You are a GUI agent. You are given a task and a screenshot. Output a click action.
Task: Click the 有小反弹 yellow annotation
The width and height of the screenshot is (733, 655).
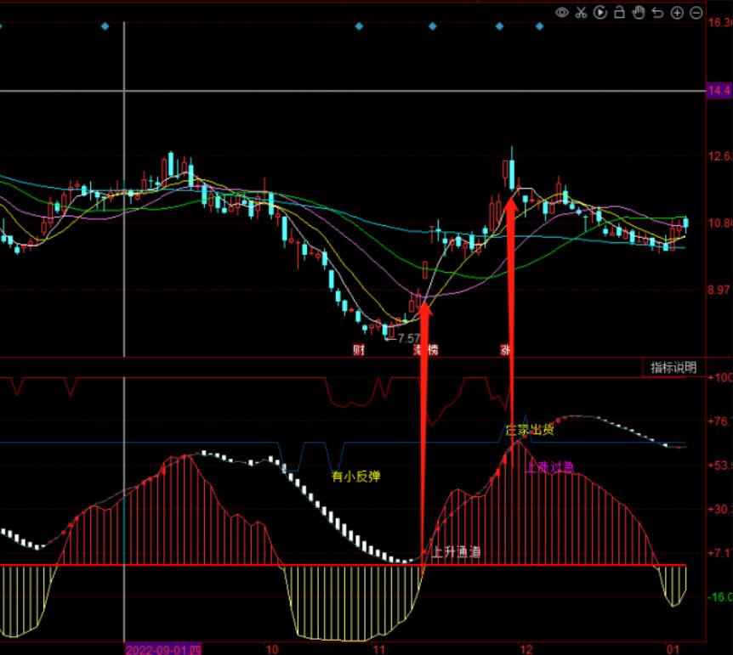coord(355,477)
